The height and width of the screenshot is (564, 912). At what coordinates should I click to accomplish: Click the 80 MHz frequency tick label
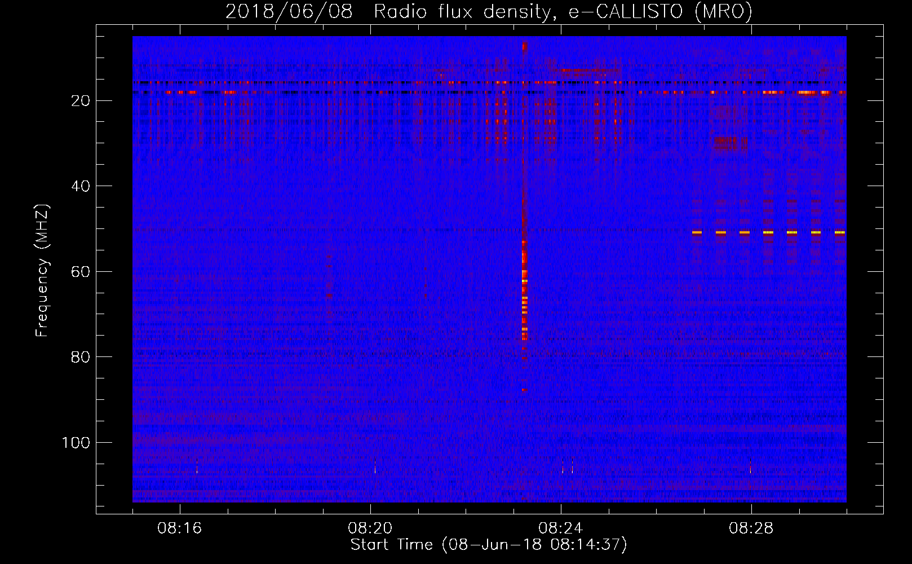click(81, 357)
